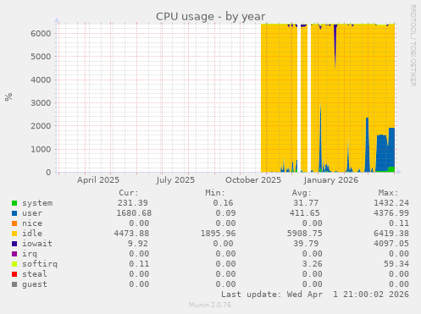Screen dimensions: 421x314
Task: Click iowait average value 39.79
Action: pos(306,244)
